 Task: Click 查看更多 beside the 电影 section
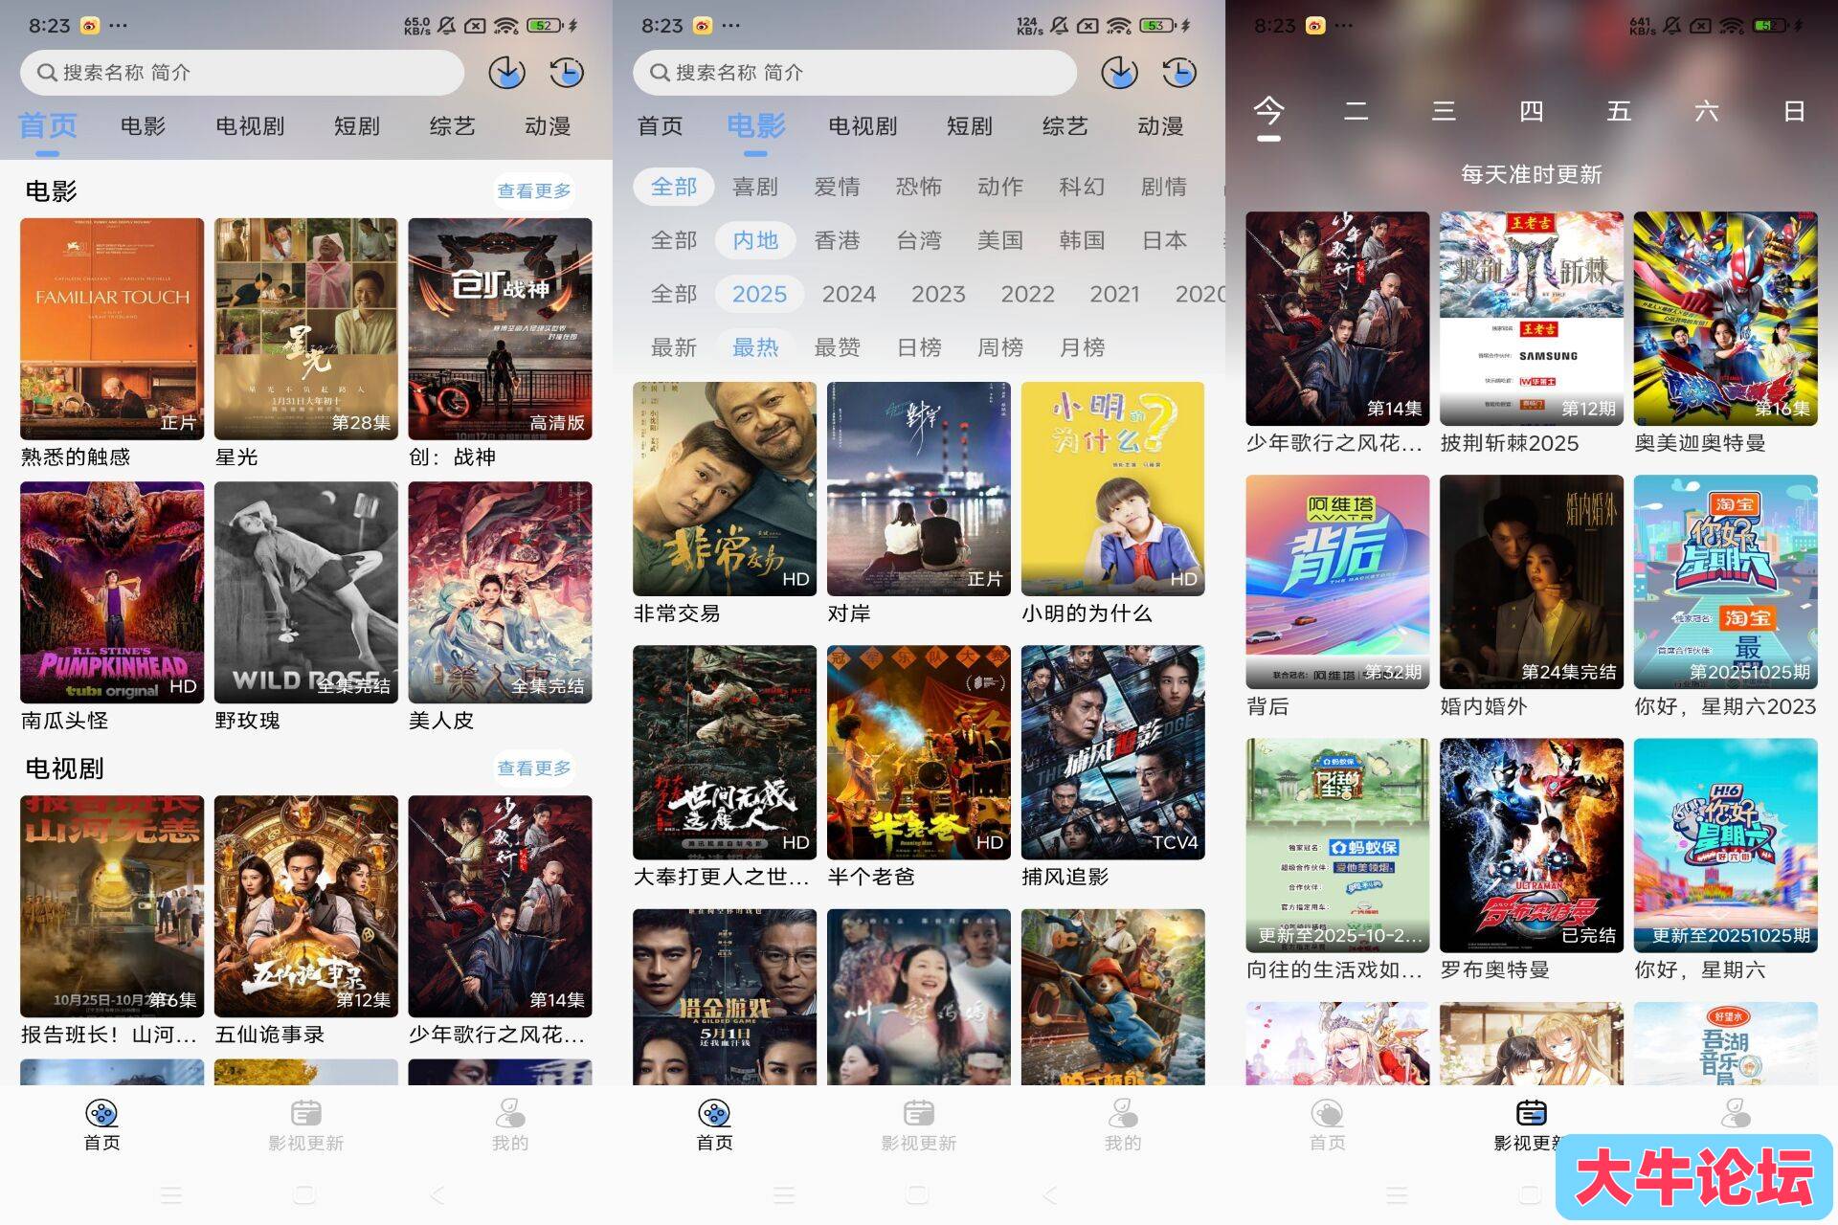533,190
